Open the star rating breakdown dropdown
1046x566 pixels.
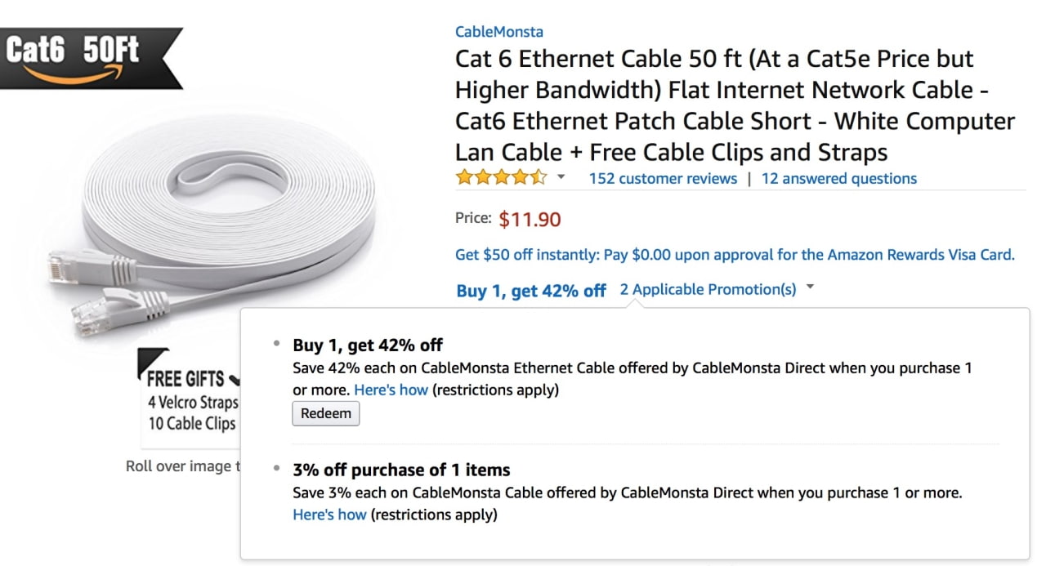560,176
